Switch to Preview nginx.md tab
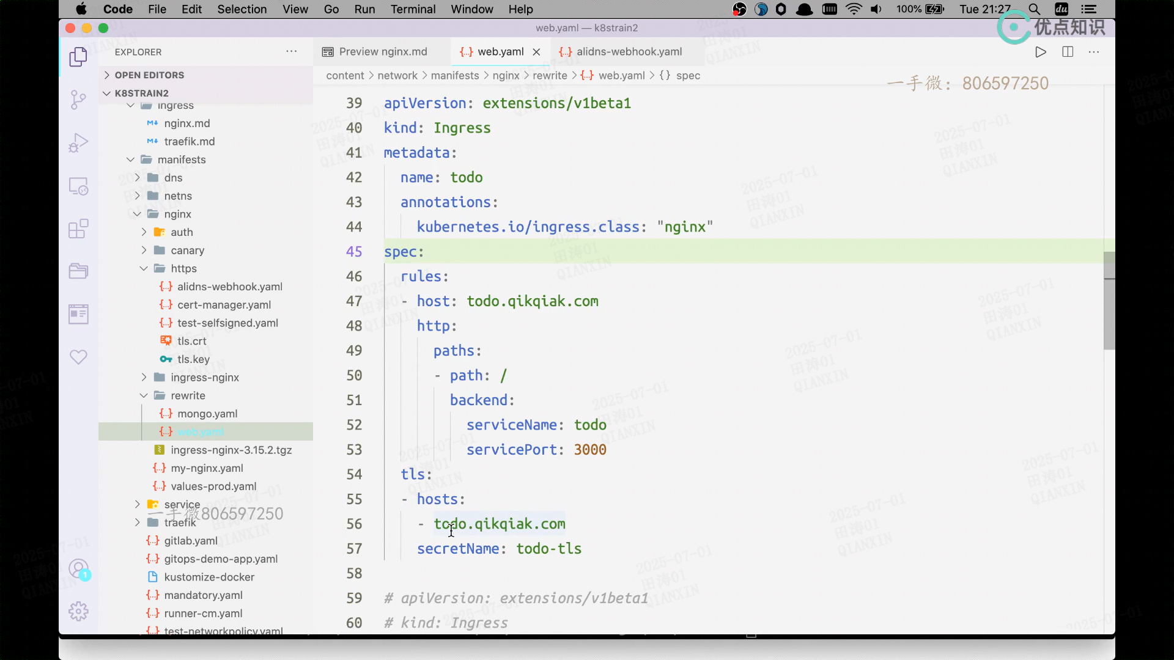 pyautogui.click(x=383, y=52)
